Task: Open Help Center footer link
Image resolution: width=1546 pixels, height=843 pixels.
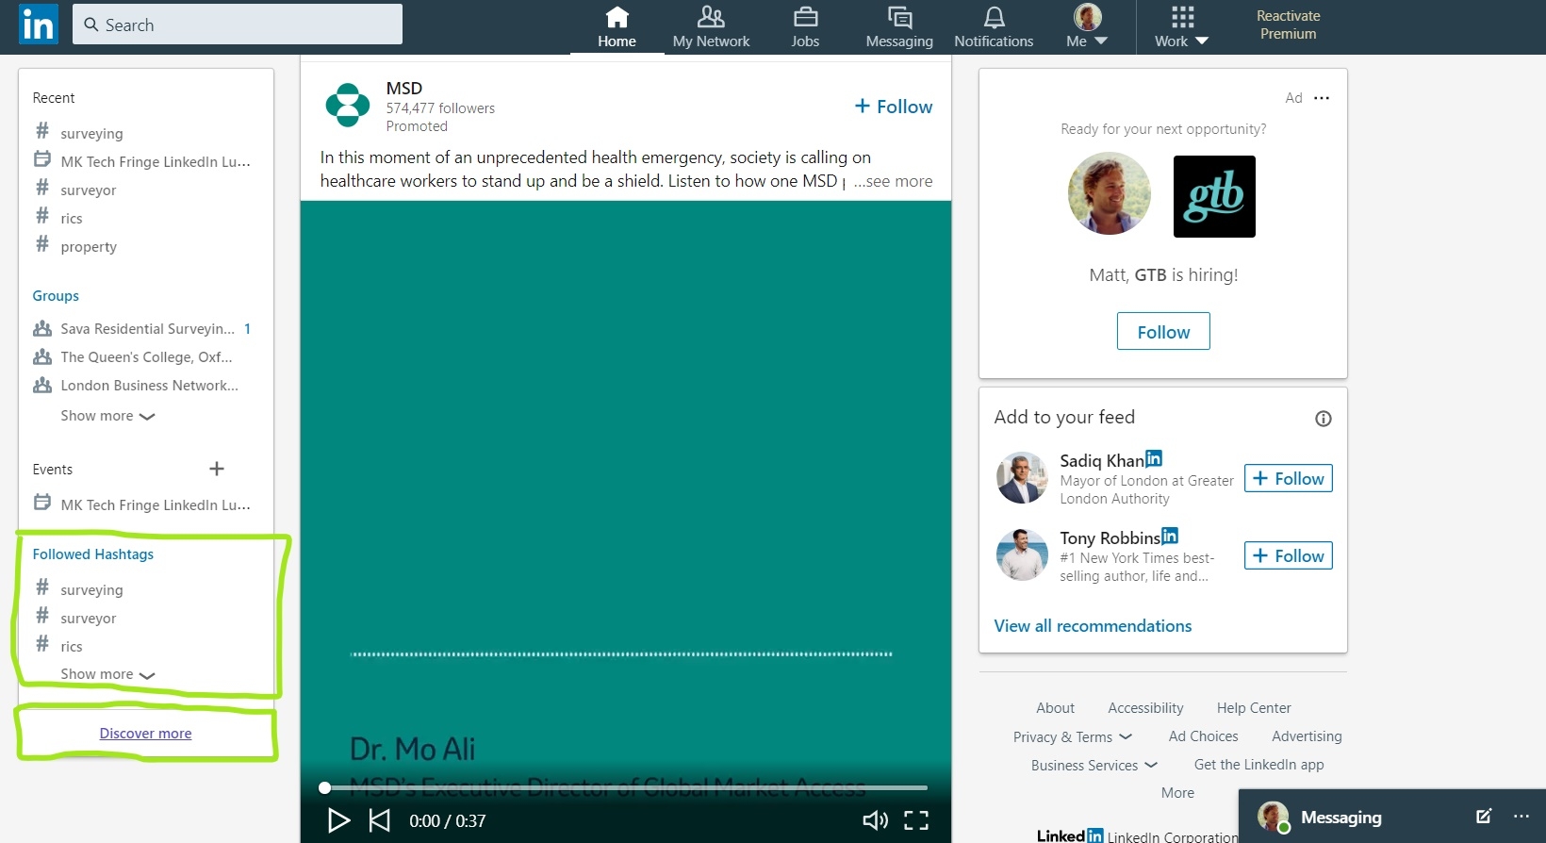Action: pos(1254,708)
